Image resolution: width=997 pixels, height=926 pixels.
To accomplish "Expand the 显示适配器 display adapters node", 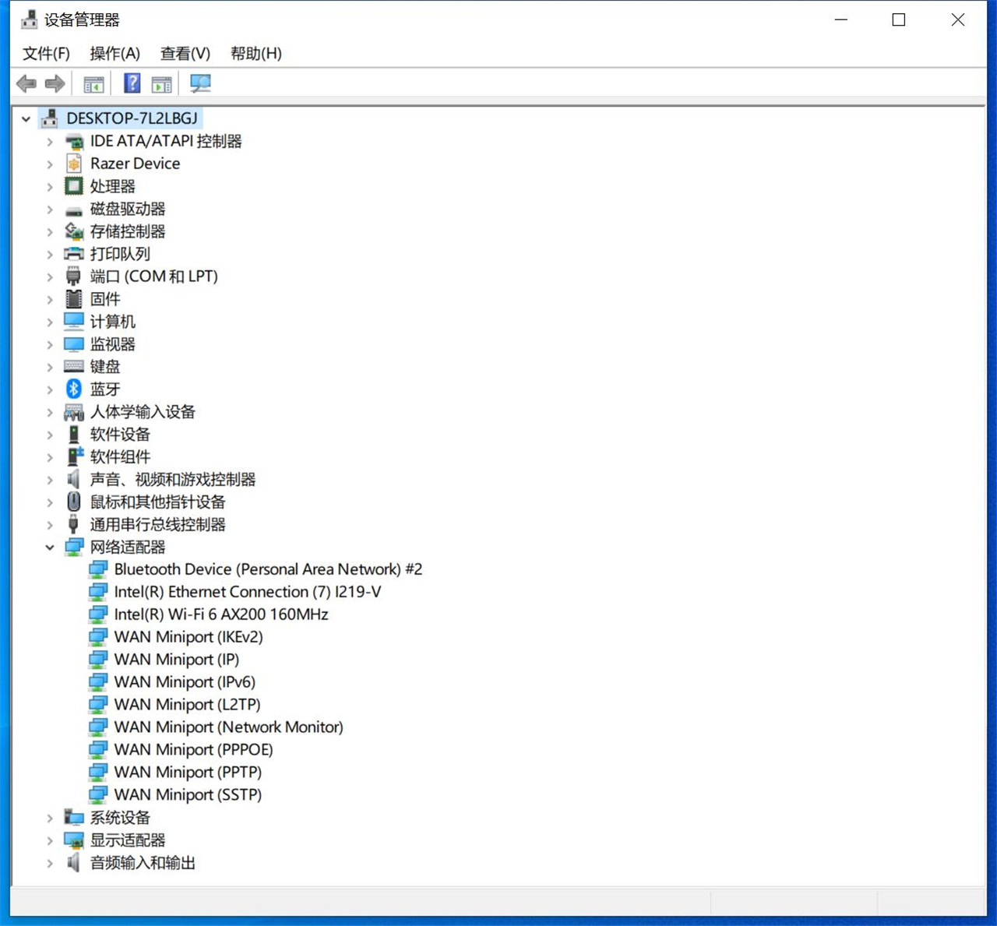I will pos(50,840).
